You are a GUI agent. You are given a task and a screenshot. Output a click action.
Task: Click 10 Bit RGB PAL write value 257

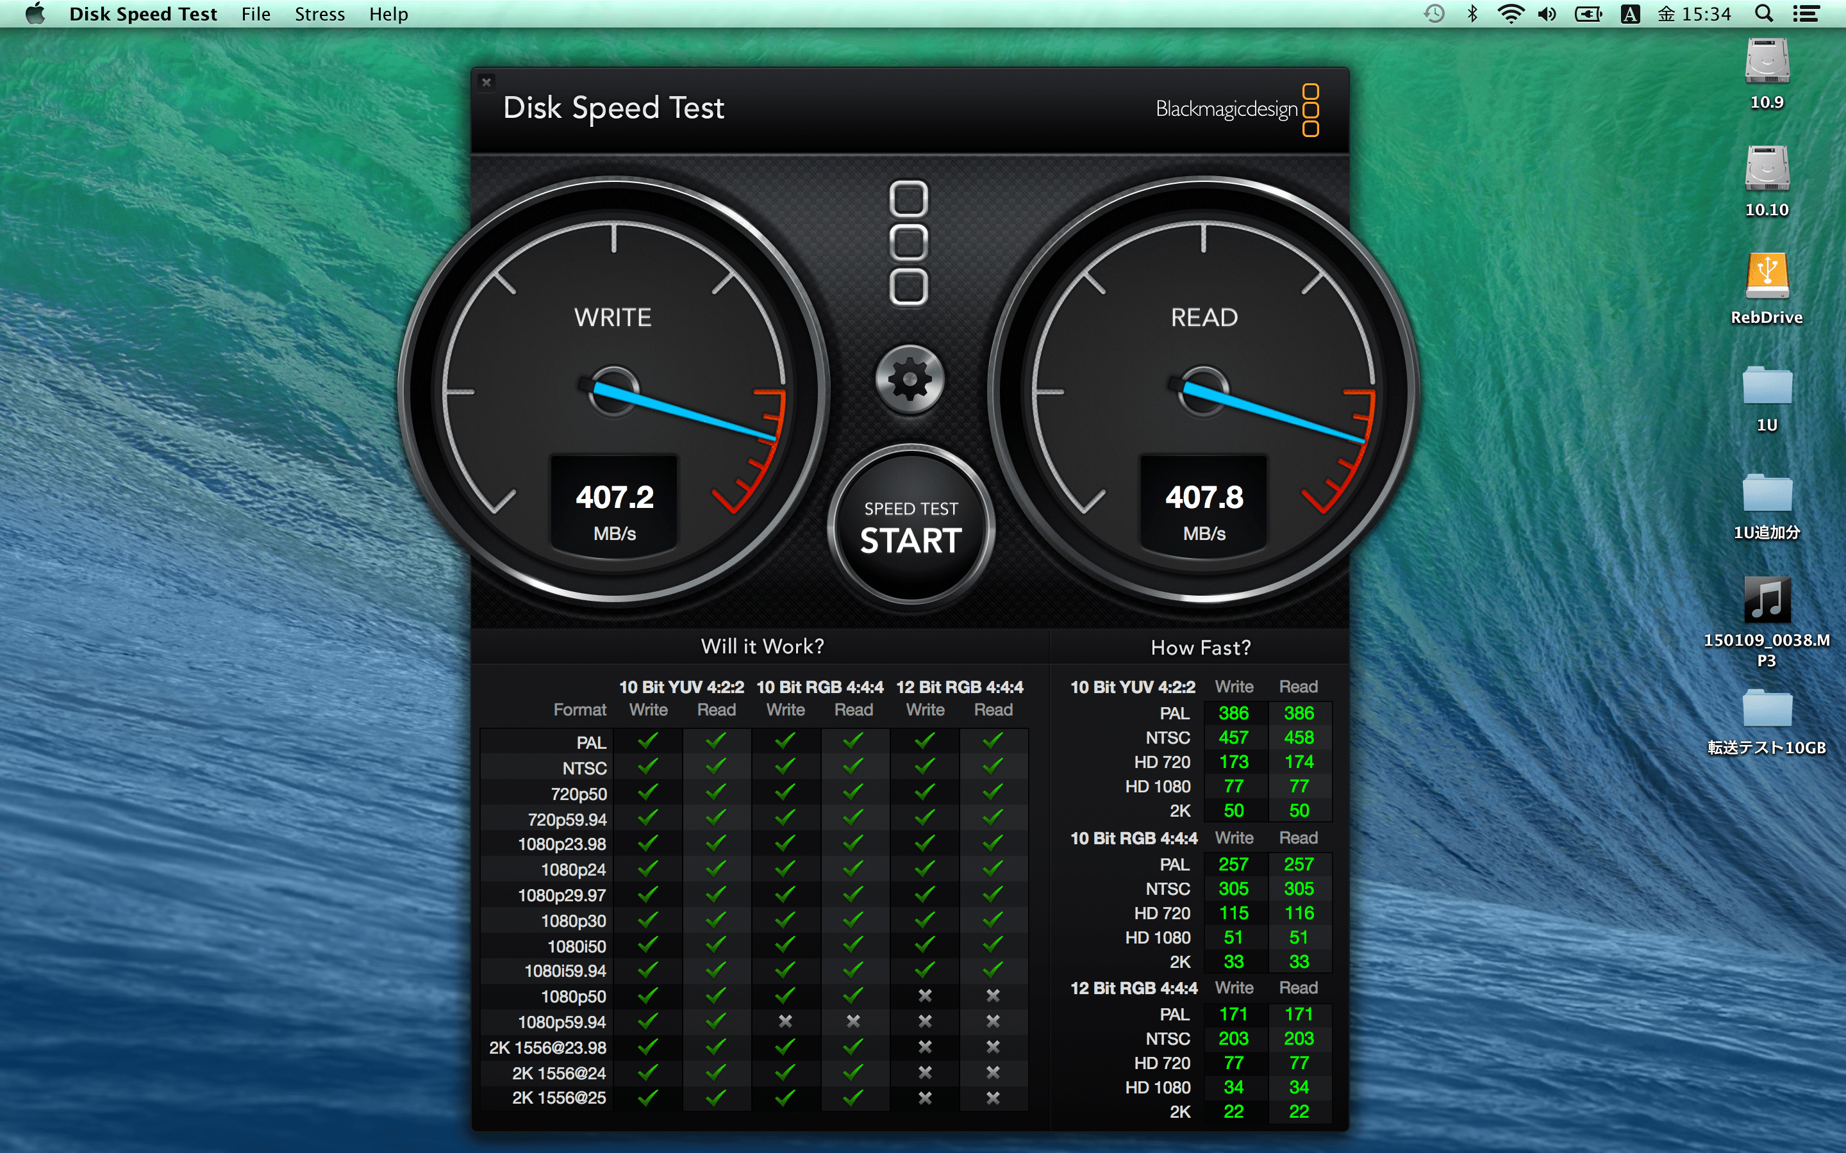(x=1233, y=864)
